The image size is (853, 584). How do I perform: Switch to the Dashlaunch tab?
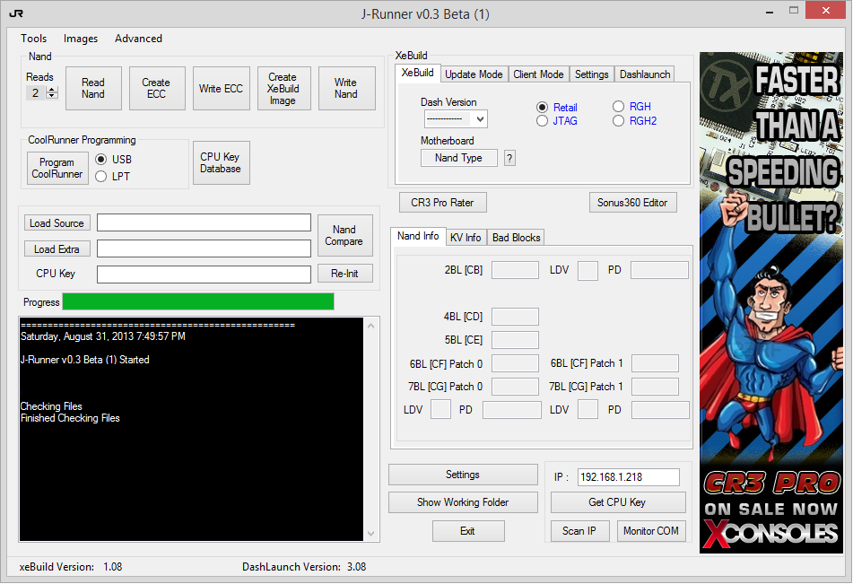point(645,74)
